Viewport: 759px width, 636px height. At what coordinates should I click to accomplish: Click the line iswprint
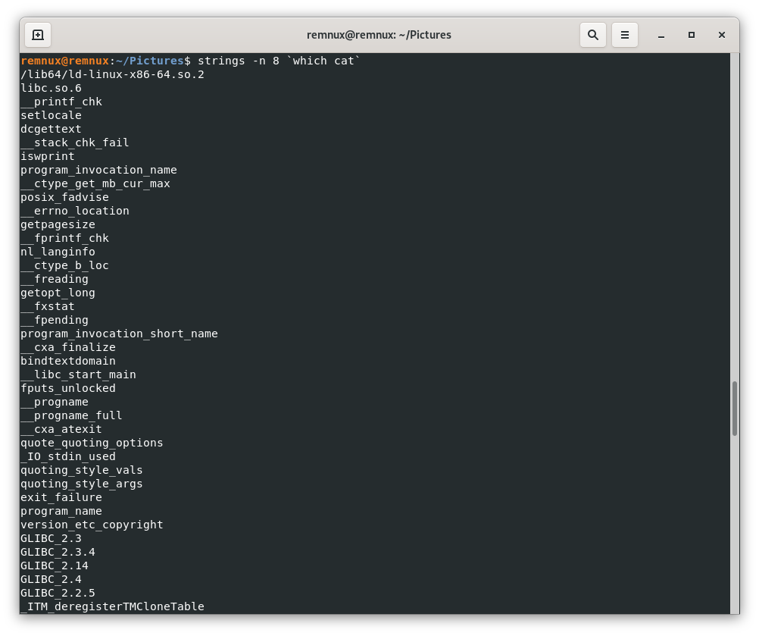48,156
